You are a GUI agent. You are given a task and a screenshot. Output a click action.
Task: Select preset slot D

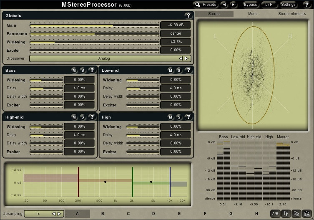click(153, 214)
